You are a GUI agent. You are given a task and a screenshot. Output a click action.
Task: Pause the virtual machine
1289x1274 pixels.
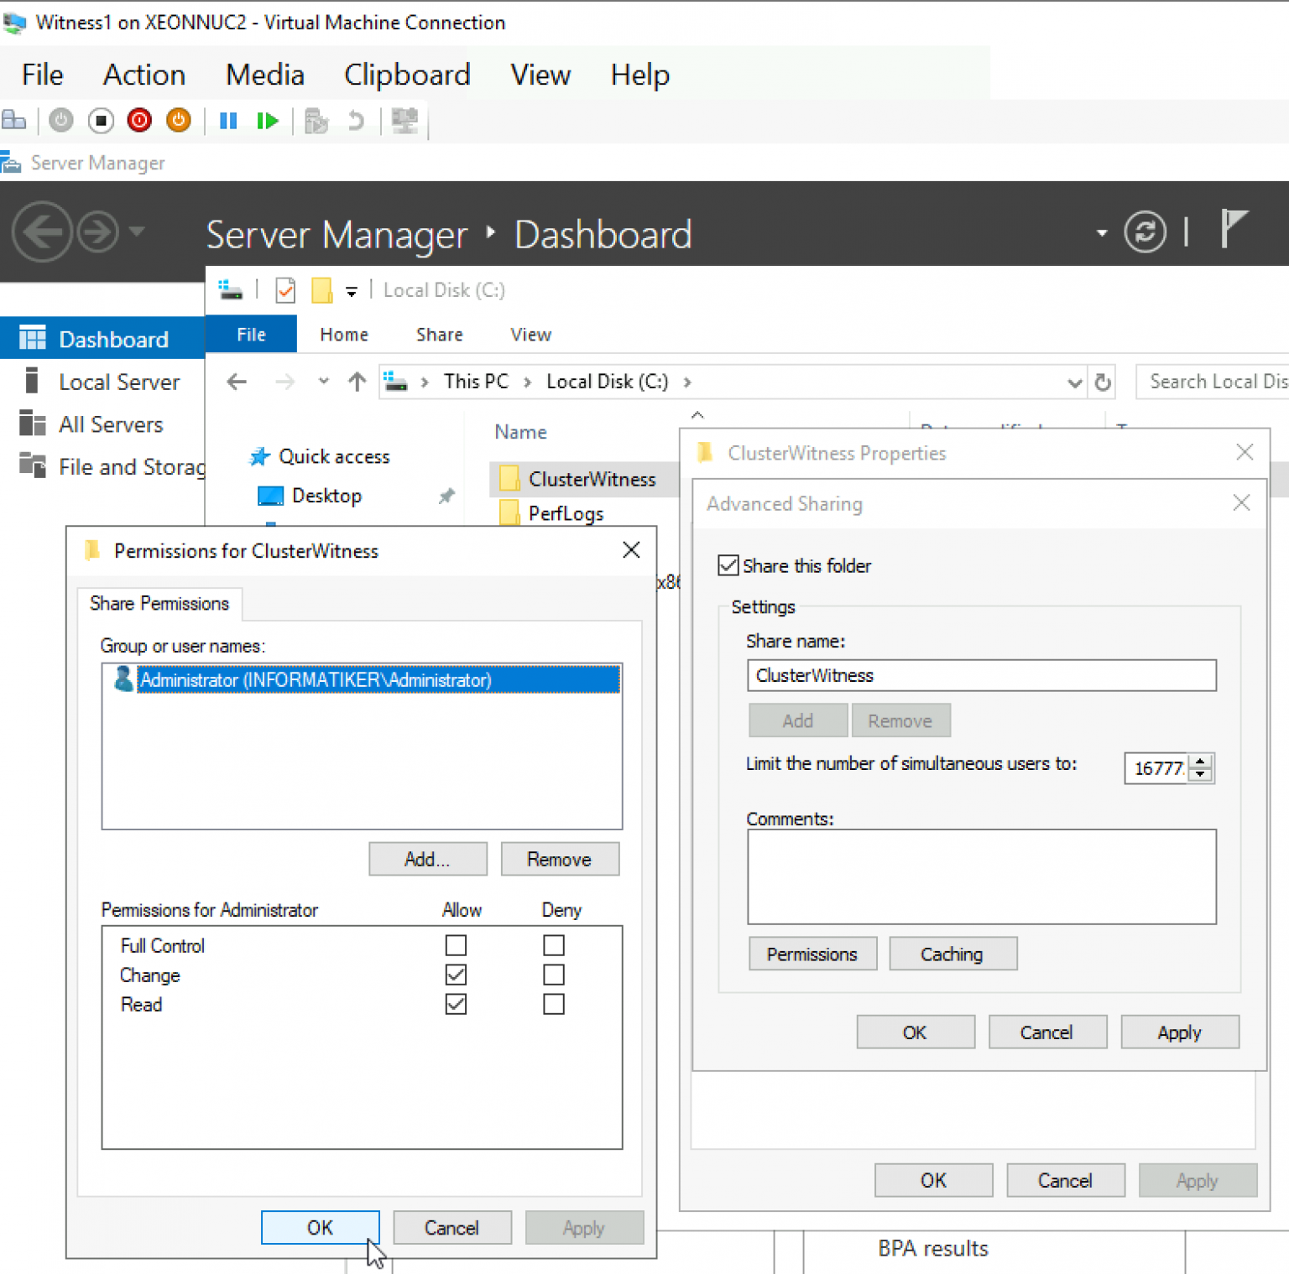227,120
